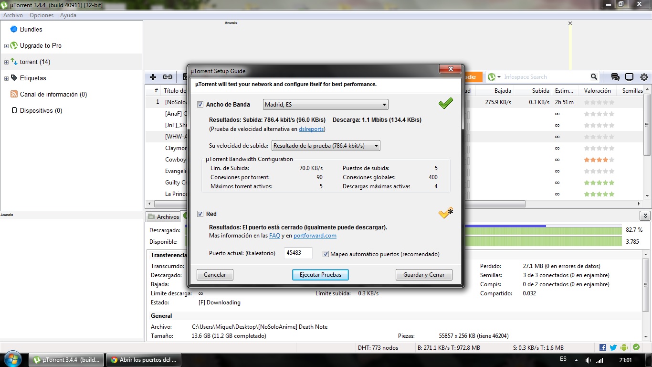Open the Archivo menu
The height and width of the screenshot is (367, 652).
pyautogui.click(x=13, y=15)
